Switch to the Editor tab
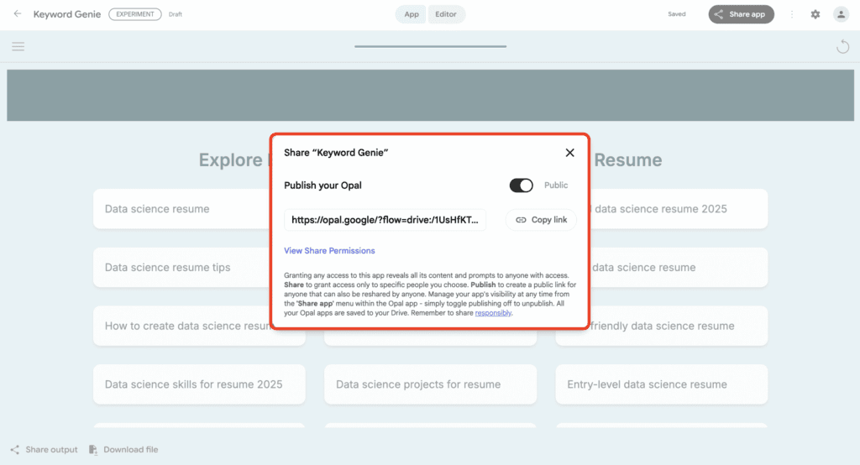Image resolution: width=860 pixels, height=465 pixels. click(x=447, y=14)
